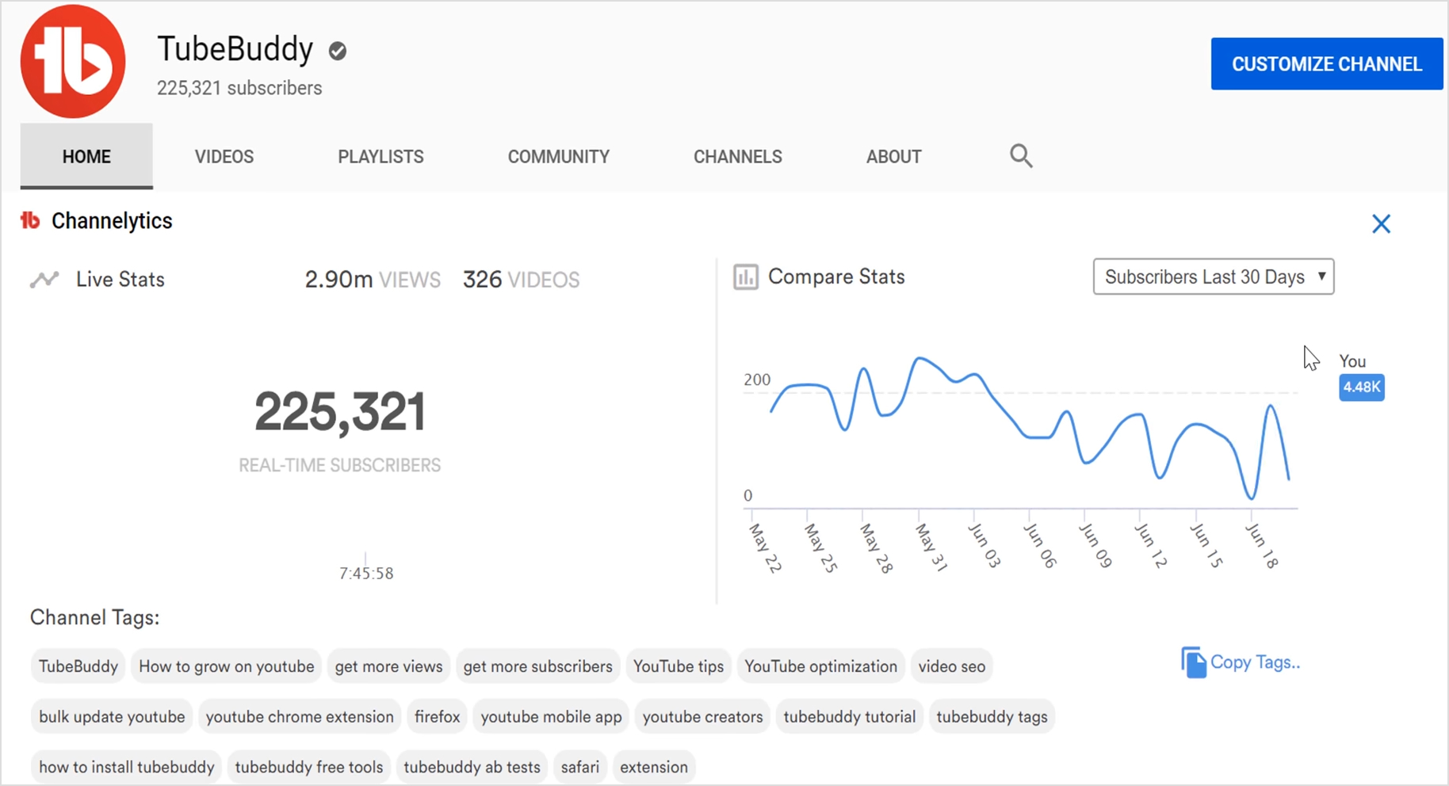Click the Jun 18 axis label
The image size is (1449, 786).
1262,546
